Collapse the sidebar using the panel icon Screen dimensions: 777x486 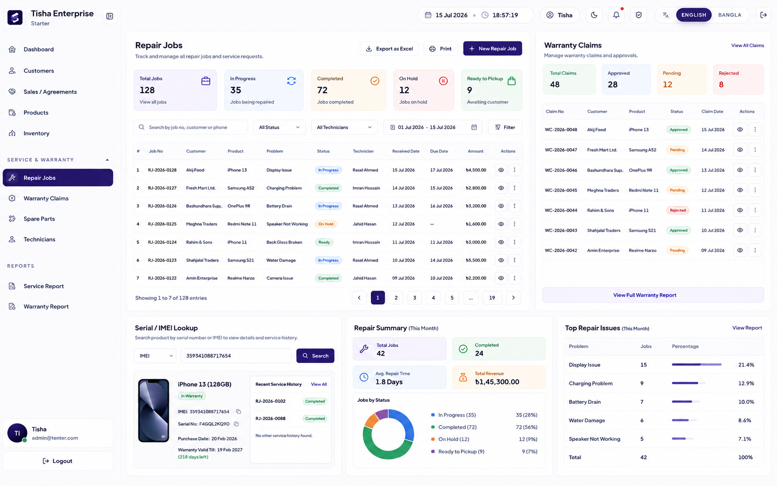click(x=110, y=16)
